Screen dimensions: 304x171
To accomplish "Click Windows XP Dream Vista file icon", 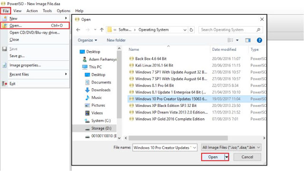I will click(x=132, y=113).
